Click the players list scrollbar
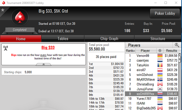Image resolution: width=182 pixels, height=110 pixels. 180,58
